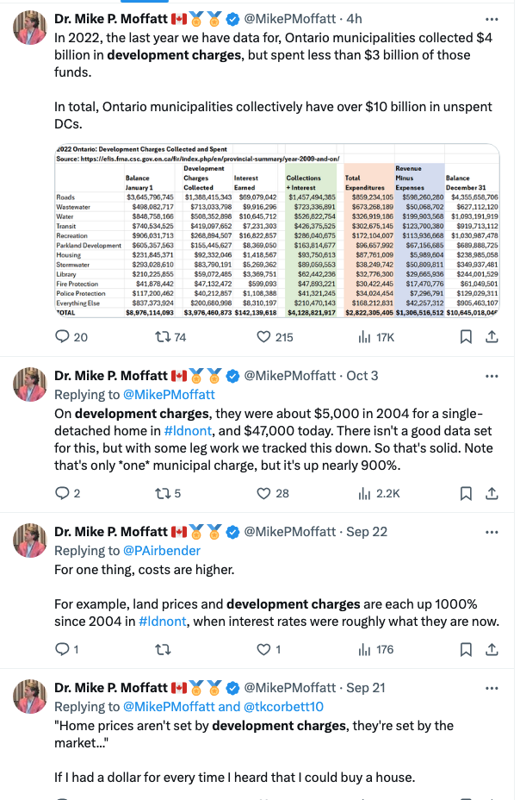Screen dimensions: 520x800
Task: Open more options on the Sep 21 tweet
Action: (x=492, y=688)
